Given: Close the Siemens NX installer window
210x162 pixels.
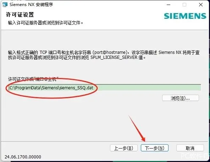Looking at the screenshot, I should pos(201,5).
